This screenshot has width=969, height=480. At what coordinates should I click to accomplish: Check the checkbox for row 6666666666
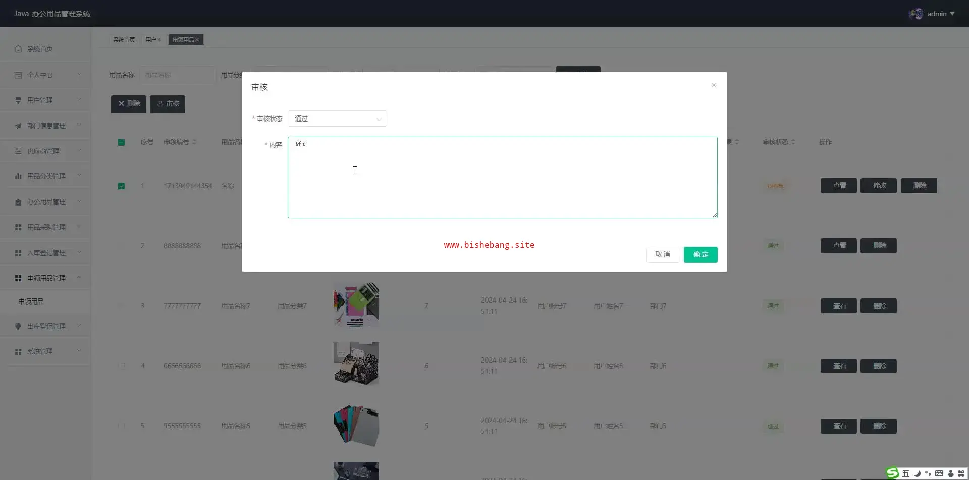pos(121,366)
